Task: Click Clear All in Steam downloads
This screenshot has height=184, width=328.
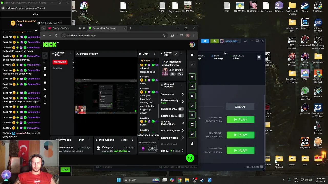Action: pyautogui.click(x=240, y=107)
